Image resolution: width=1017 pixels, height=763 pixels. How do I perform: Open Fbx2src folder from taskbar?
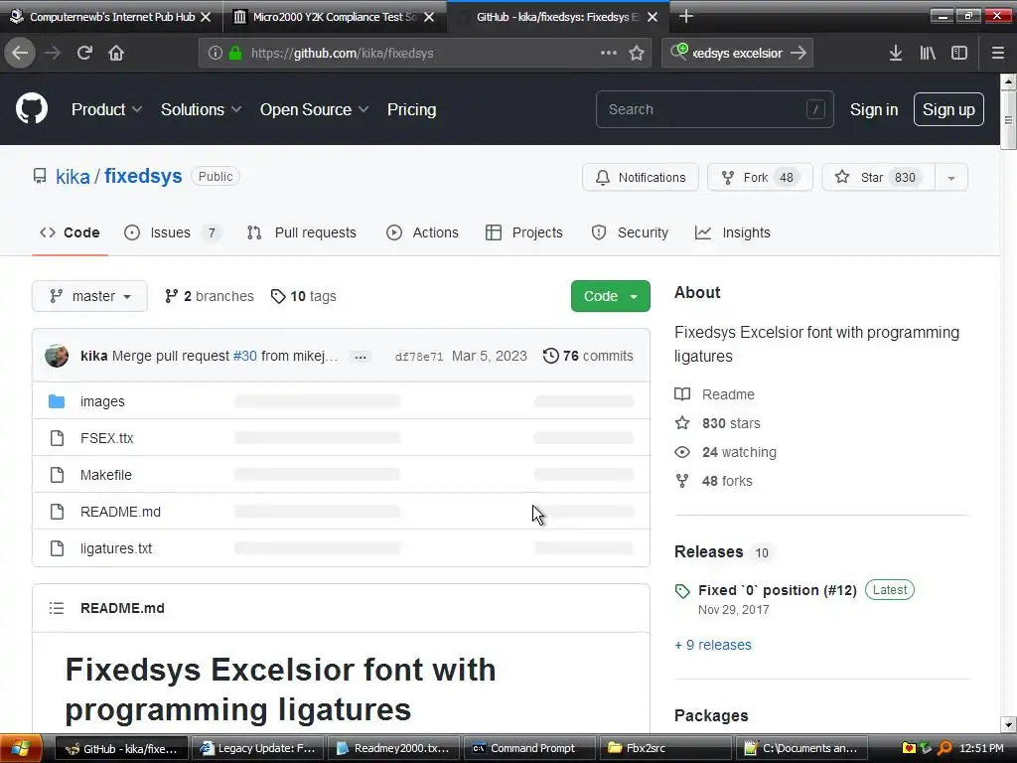click(x=667, y=749)
